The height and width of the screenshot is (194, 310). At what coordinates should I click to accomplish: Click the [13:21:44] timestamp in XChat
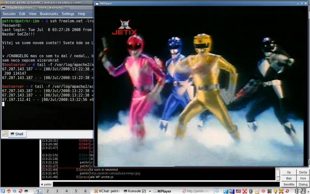point(50,170)
